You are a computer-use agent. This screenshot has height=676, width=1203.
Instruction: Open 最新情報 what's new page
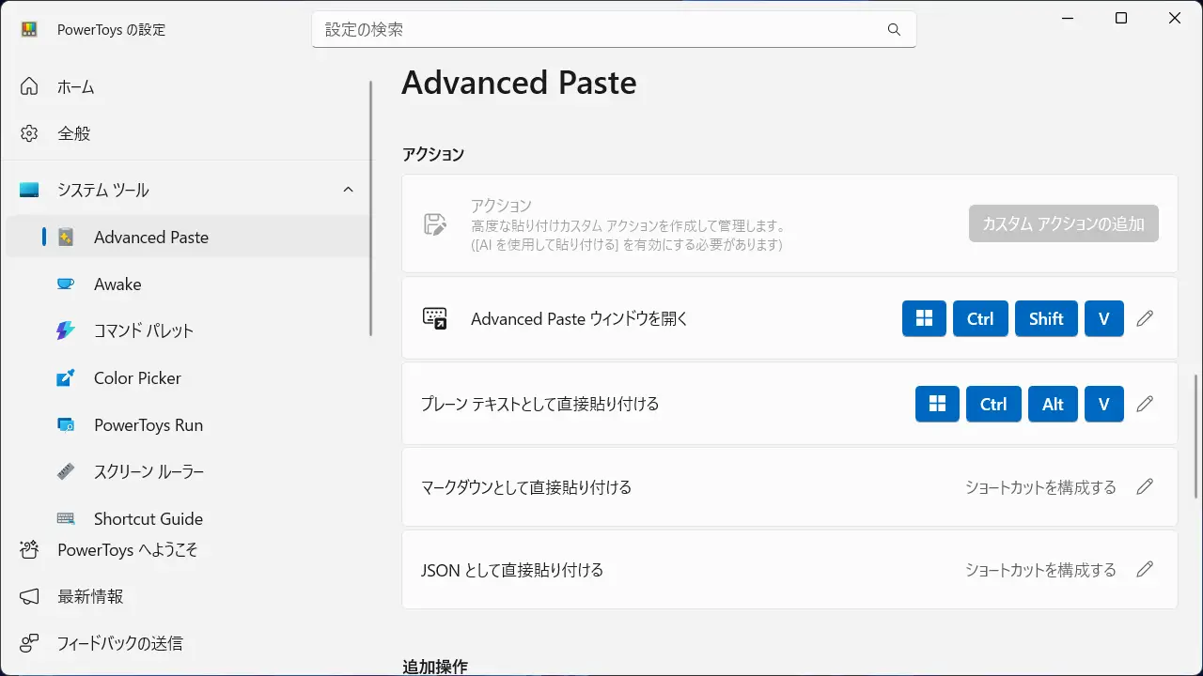89,597
